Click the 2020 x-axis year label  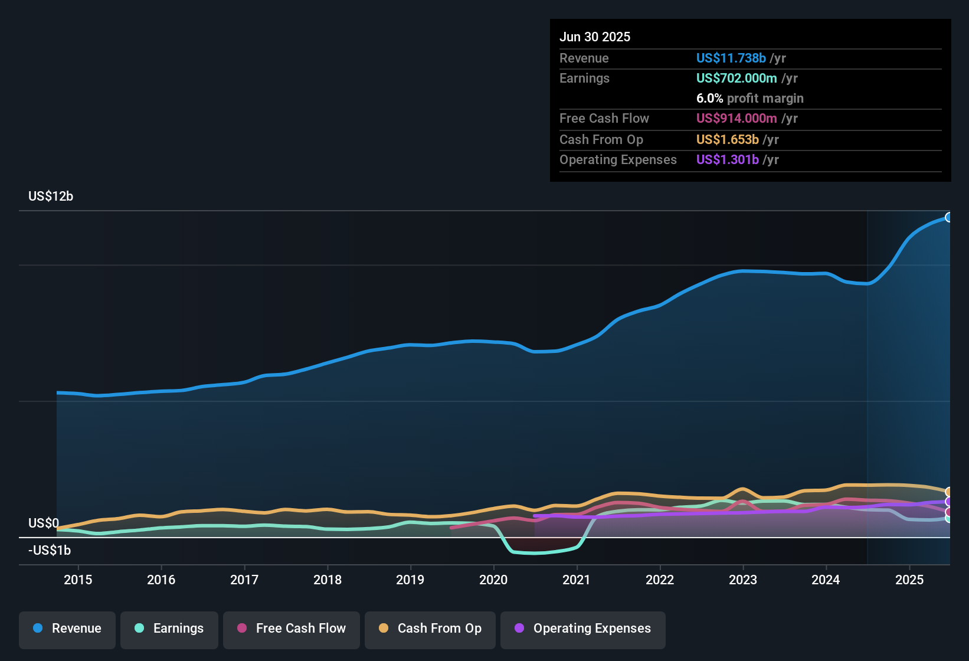pyautogui.click(x=493, y=580)
